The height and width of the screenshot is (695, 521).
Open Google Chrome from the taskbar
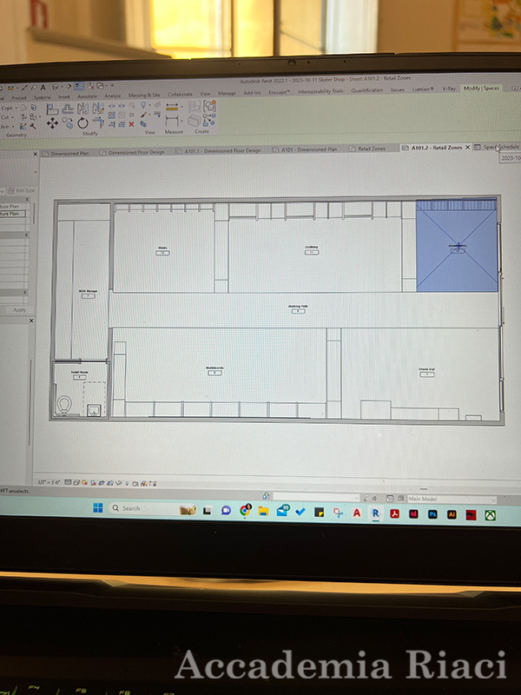pyautogui.click(x=245, y=510)
